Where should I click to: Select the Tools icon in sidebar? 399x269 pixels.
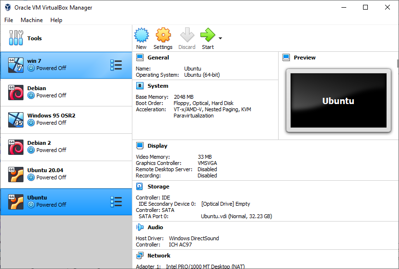tap(15, 38)
